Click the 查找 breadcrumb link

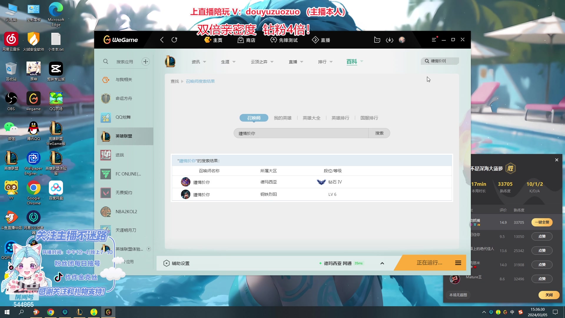(x=175, y=81)
